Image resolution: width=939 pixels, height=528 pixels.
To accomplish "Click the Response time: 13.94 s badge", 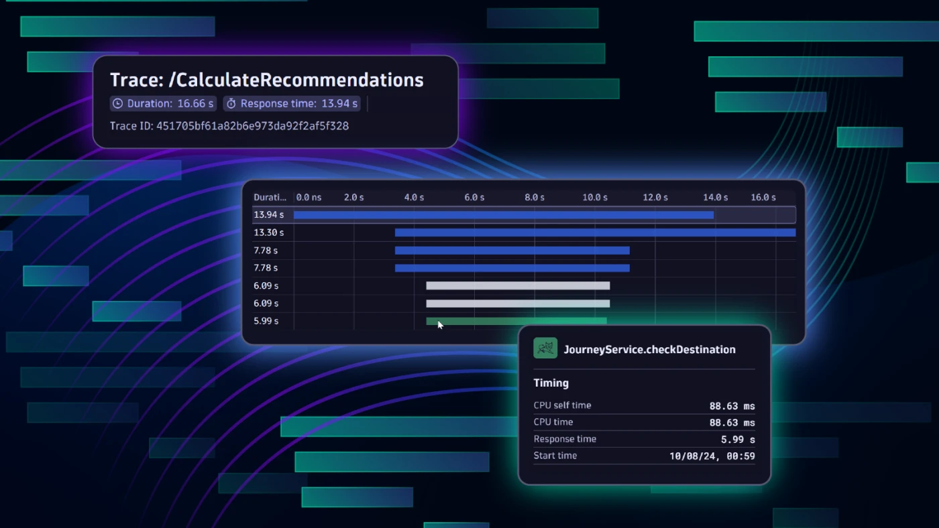I will point(292,103).
